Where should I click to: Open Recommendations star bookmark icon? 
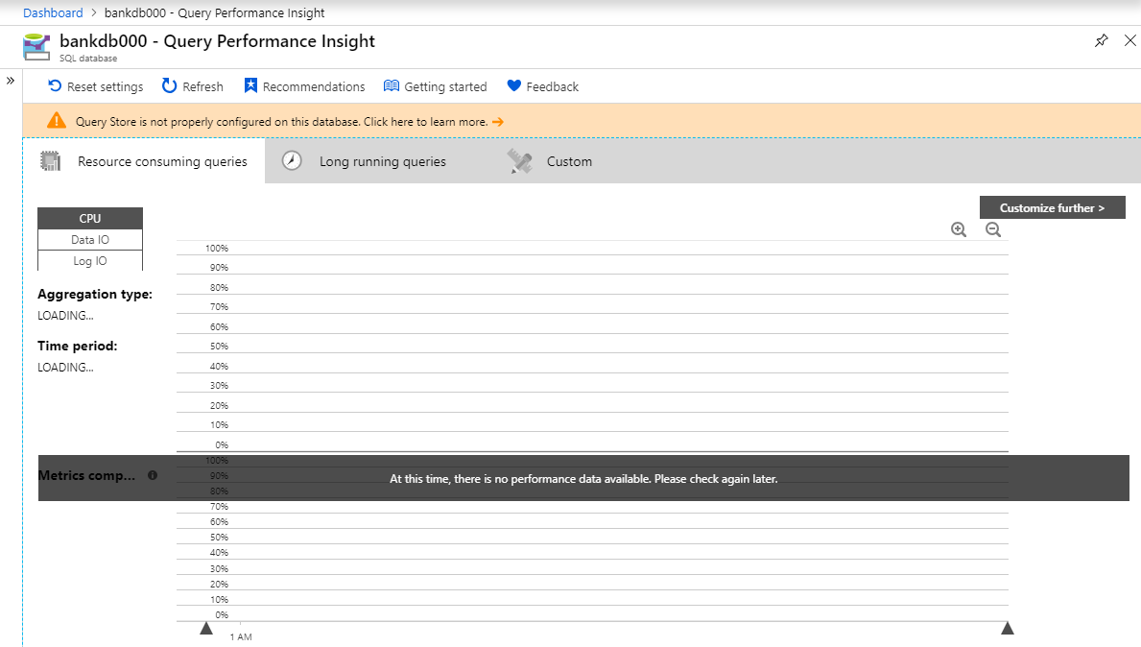click(x=250, y=85)
